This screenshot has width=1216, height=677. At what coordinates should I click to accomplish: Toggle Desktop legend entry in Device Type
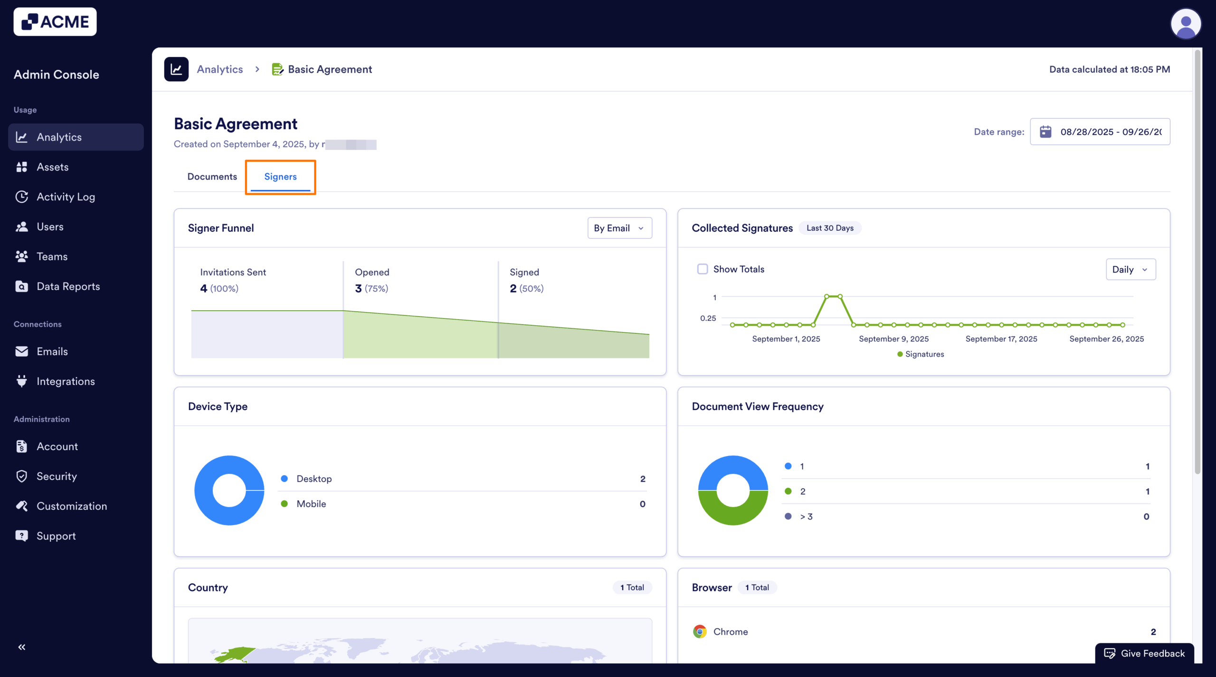click(313, 479)
